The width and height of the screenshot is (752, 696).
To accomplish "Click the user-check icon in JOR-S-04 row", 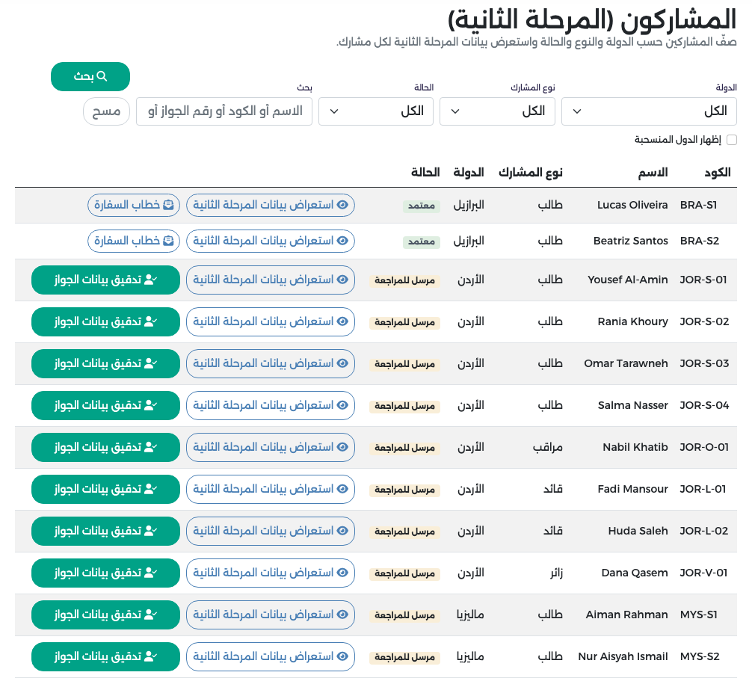I will (x=150, y=405).
